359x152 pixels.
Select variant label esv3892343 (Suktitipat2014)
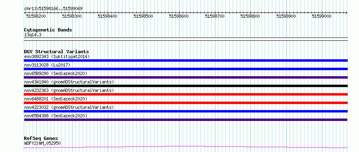[x=57, y=56]
